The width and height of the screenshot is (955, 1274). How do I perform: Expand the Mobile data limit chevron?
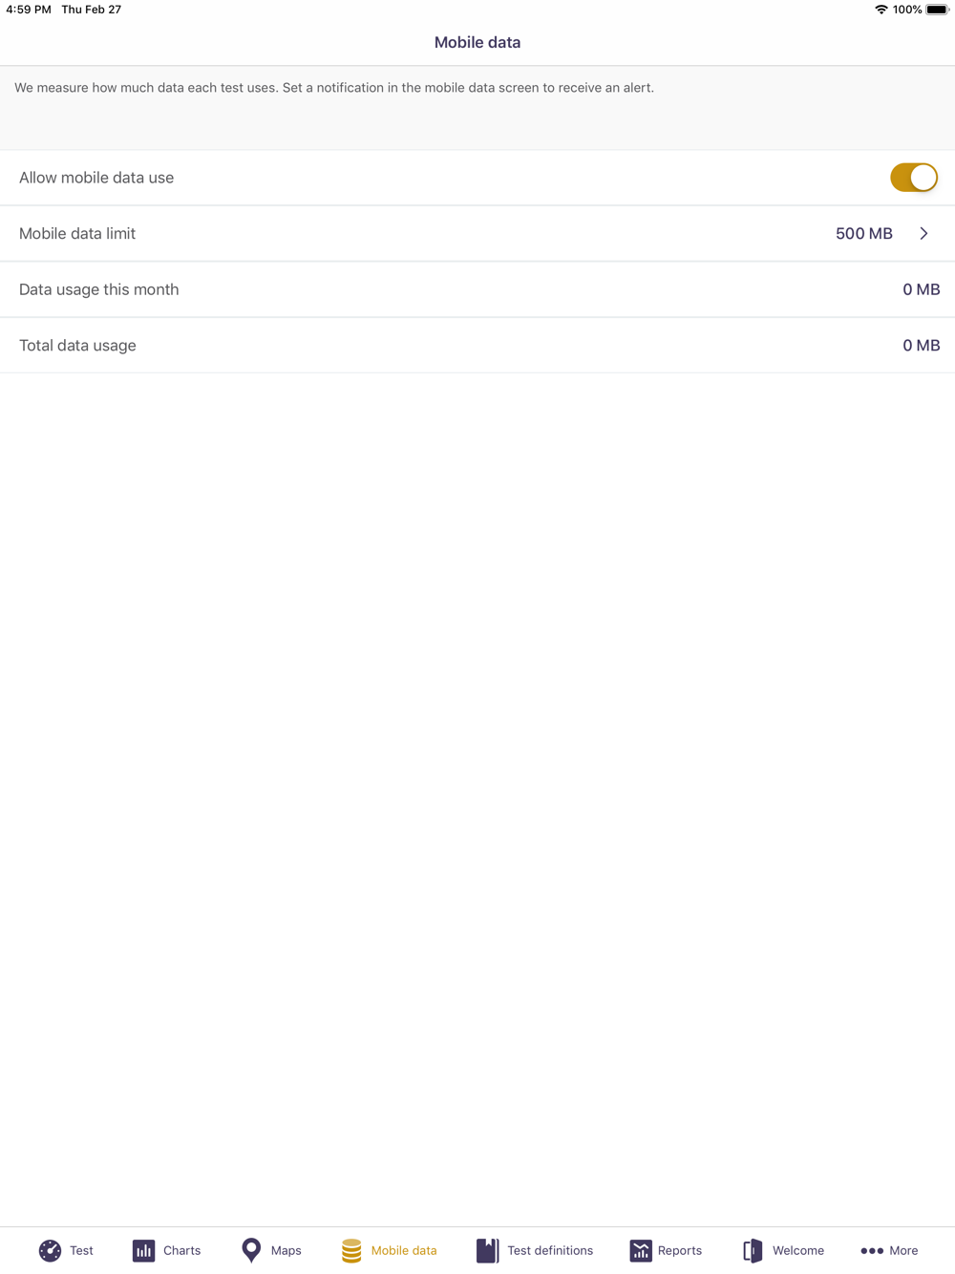pos(923,233)
